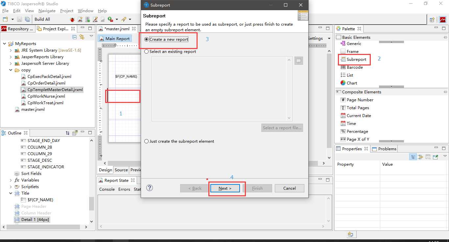This screenshot has height=242, width=449.
Task: Expand JasperReports Library node
Action: pyautogui.click(x=11, y=57)
